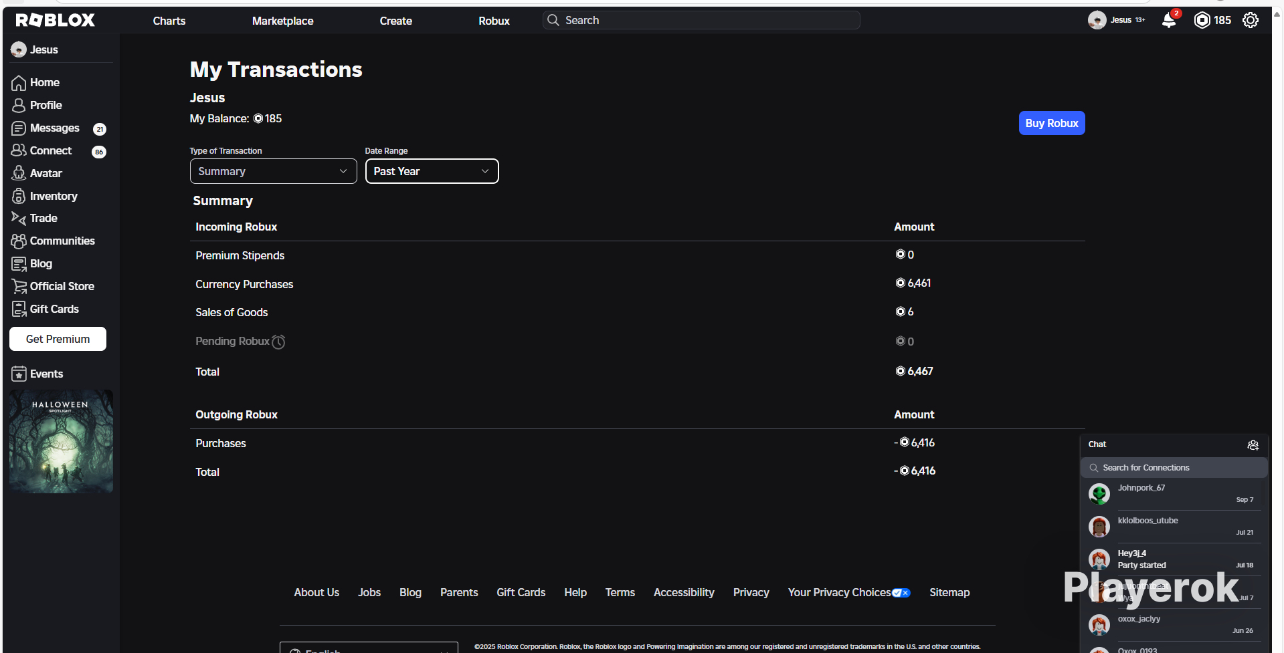Viewport: 1284px width, 653px height.
Task: Click the Connect sidebar icon
Action: pos(19,150)
